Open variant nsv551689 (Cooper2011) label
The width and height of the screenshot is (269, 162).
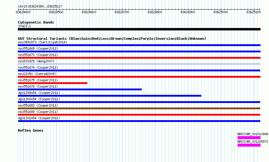tap(38, 112)
